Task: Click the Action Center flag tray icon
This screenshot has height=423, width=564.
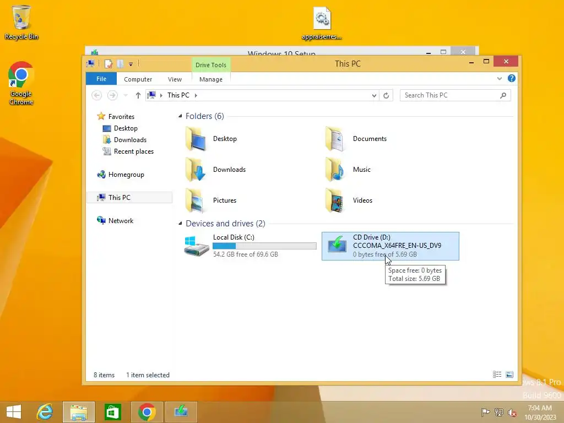Action: click(x=485, y=412)
